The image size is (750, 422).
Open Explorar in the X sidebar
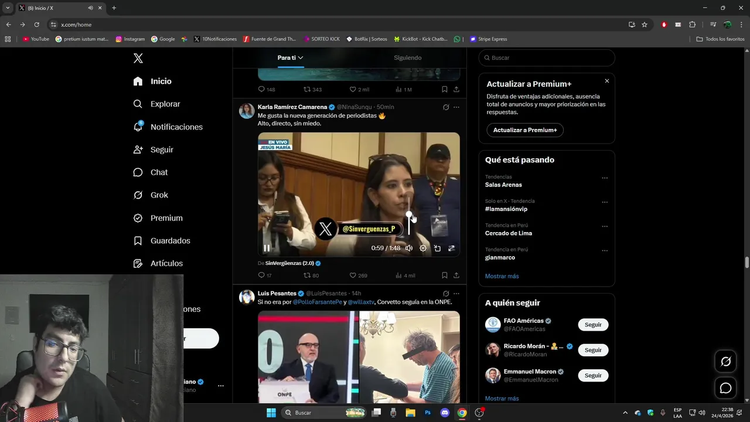(156, 104)
